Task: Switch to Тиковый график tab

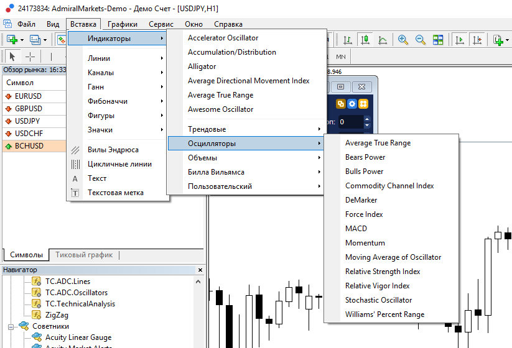Action: tap(84, 255)
